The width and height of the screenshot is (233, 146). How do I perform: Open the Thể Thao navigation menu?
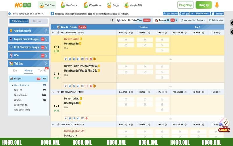click(47, 5)
